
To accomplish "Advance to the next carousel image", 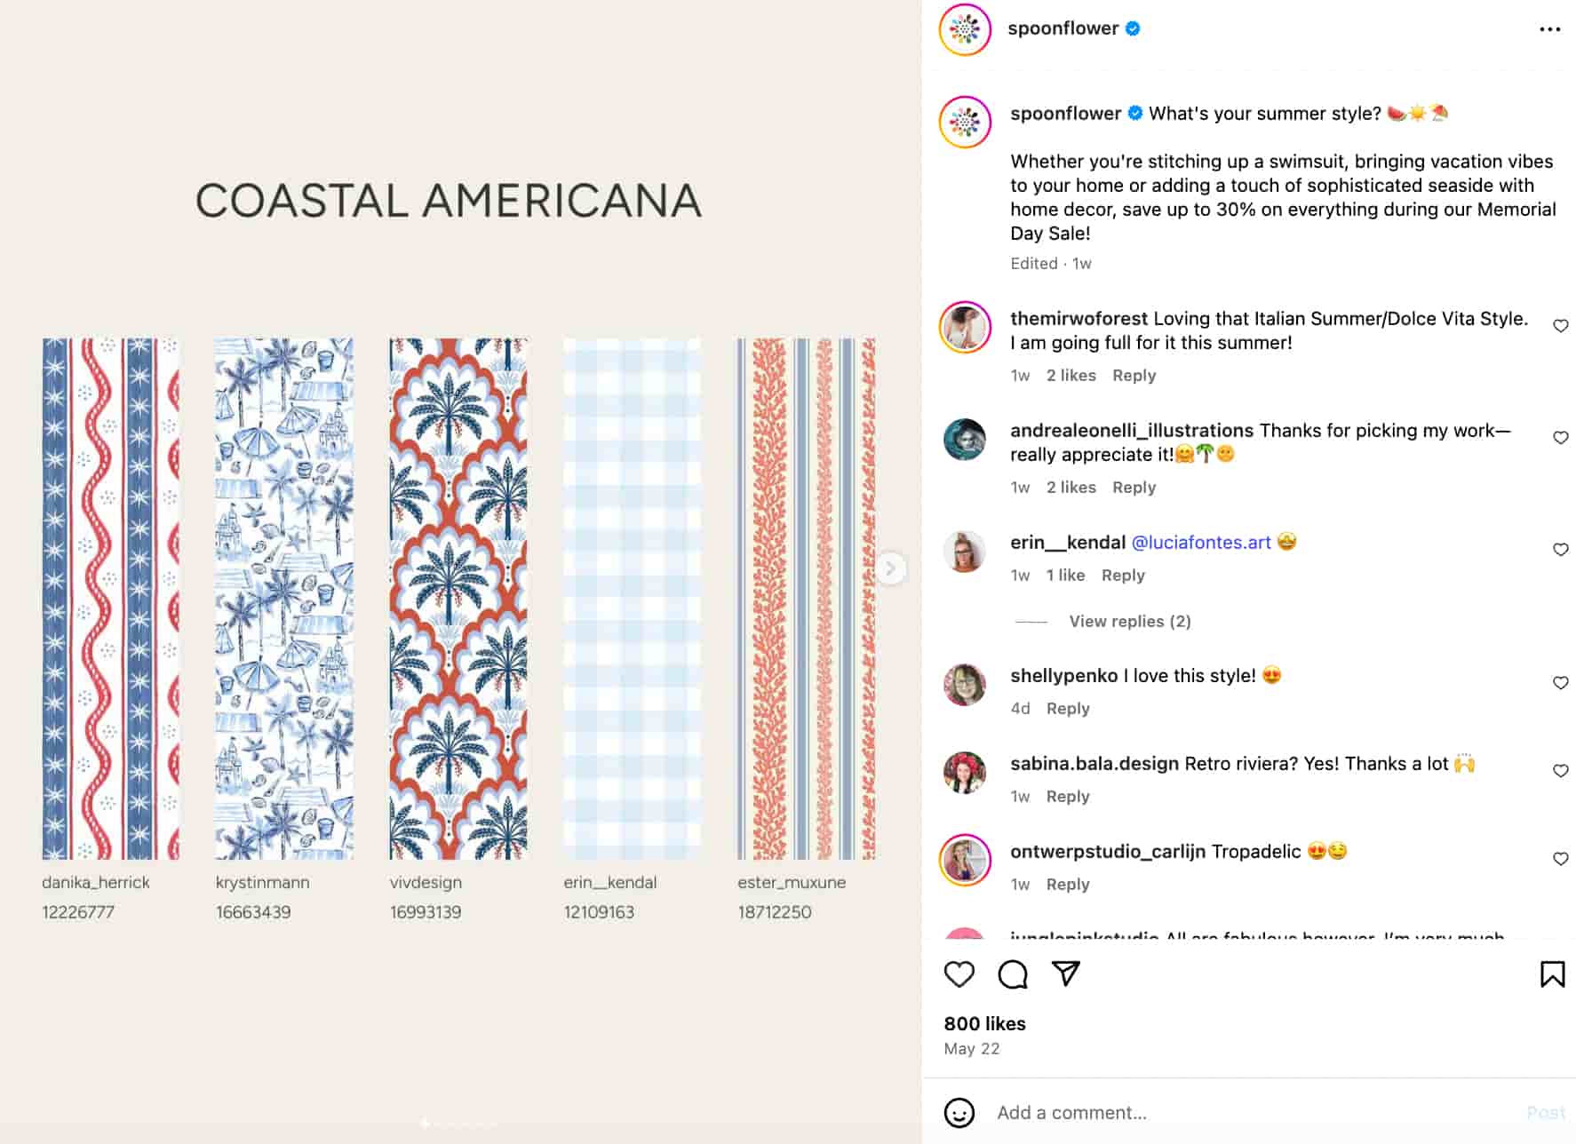I will click(889, 569).
